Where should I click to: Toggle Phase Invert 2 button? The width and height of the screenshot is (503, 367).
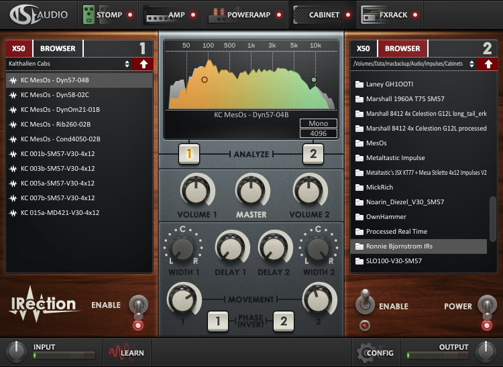point(284,321)
